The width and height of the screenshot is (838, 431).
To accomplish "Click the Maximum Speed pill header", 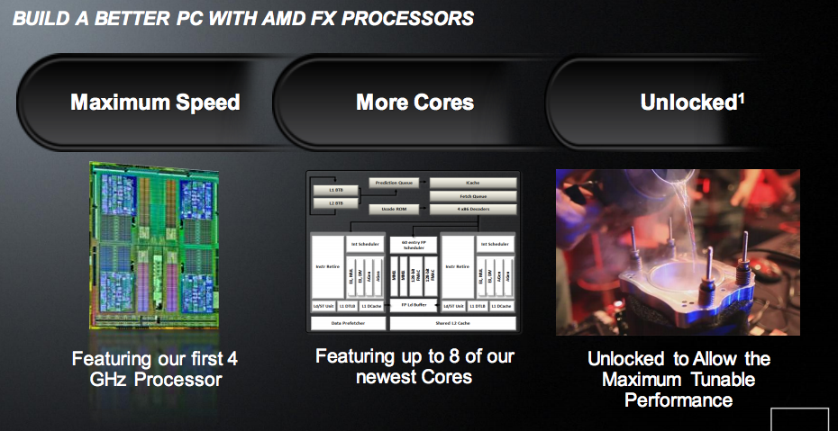I will (155, 103).
